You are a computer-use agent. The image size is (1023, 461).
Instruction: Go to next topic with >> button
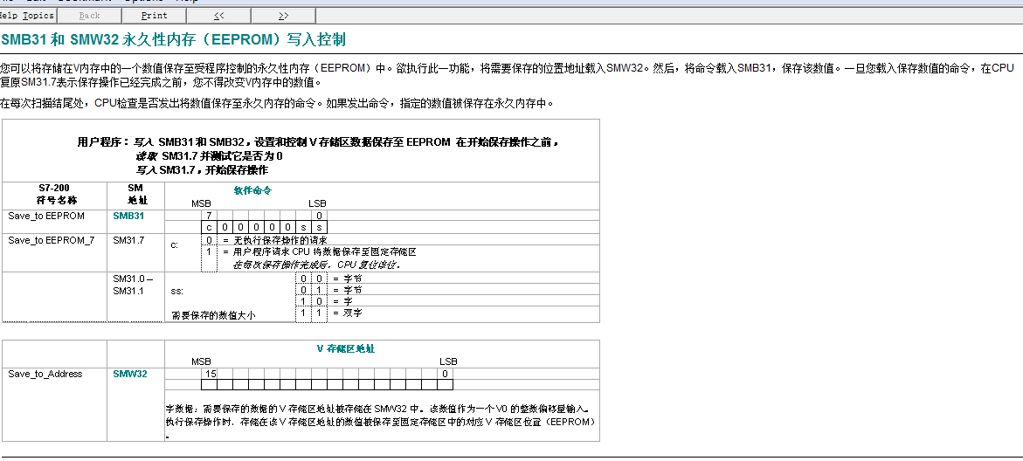283,16
